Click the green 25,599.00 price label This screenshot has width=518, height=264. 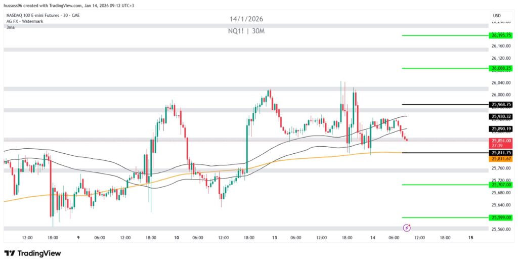click(501, 217)
